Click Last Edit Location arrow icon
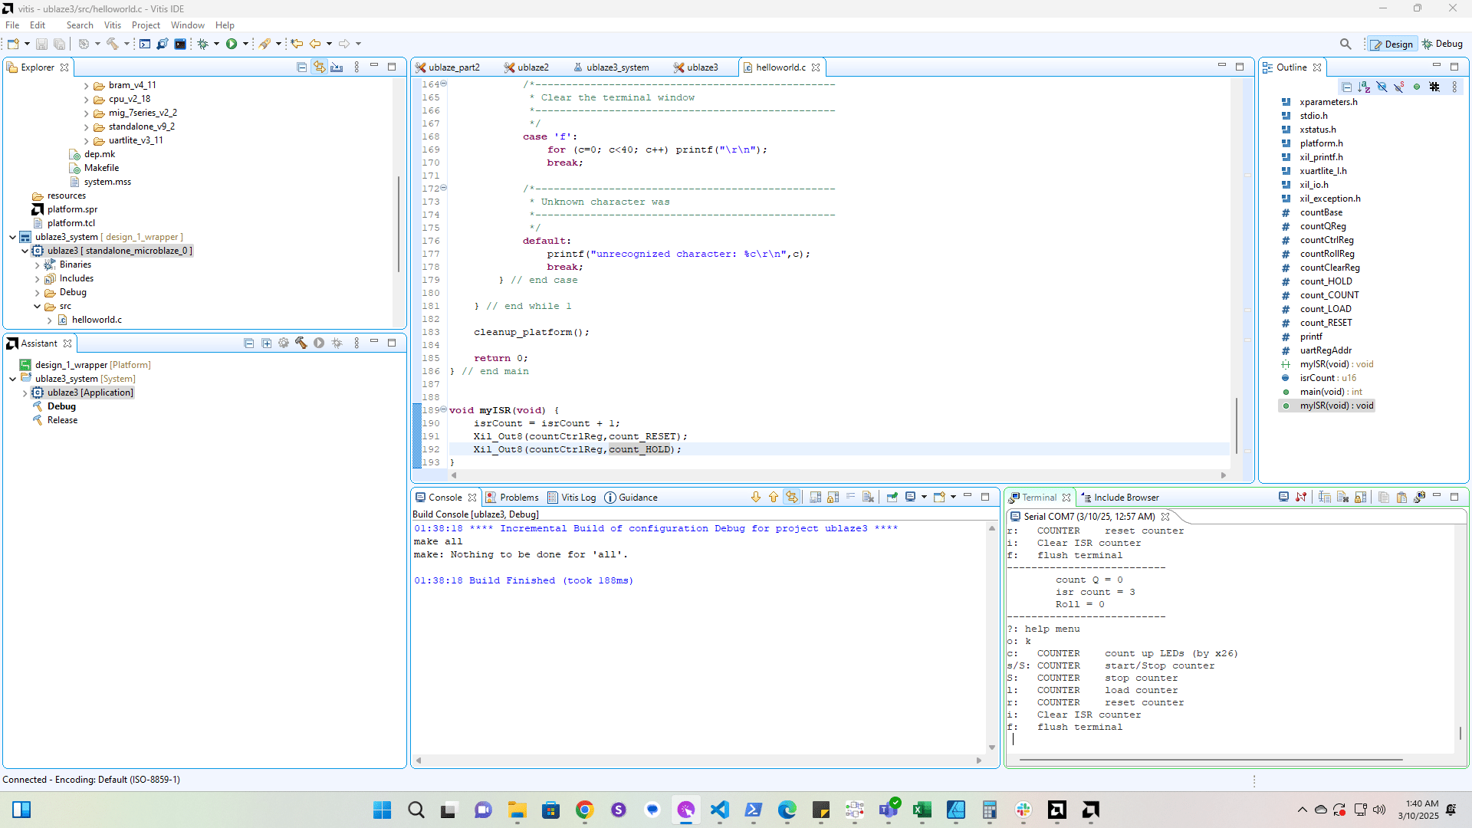 [297, 44]
